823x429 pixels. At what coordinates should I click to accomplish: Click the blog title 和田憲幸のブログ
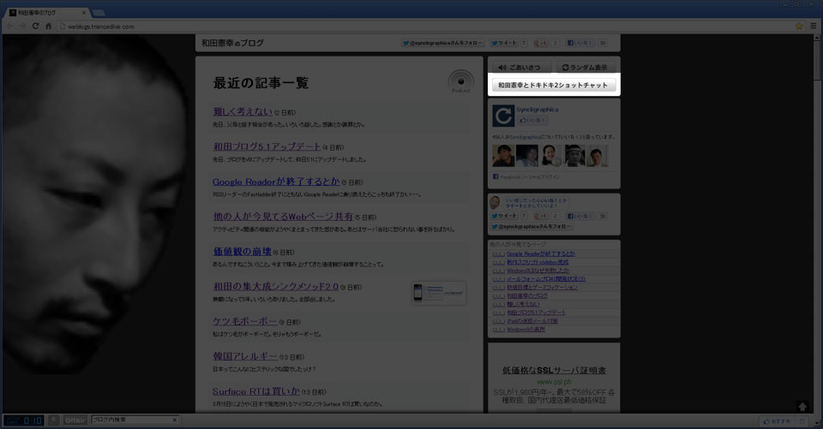(232, 43)
